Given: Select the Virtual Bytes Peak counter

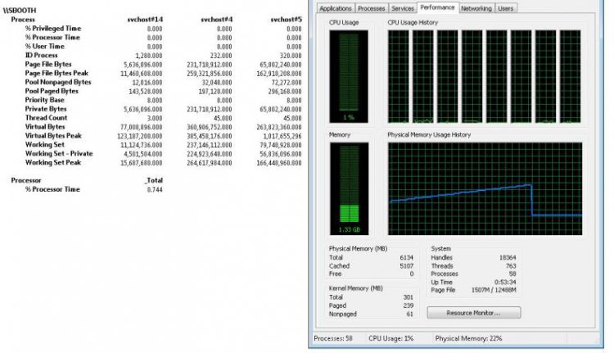Looking at the screenshot, I should (54, 136).
